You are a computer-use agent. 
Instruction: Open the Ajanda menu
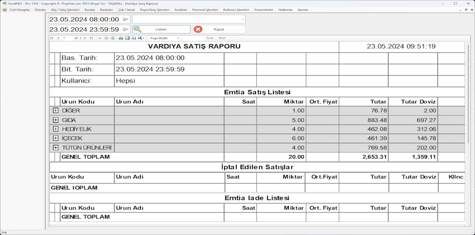point(303,10)
